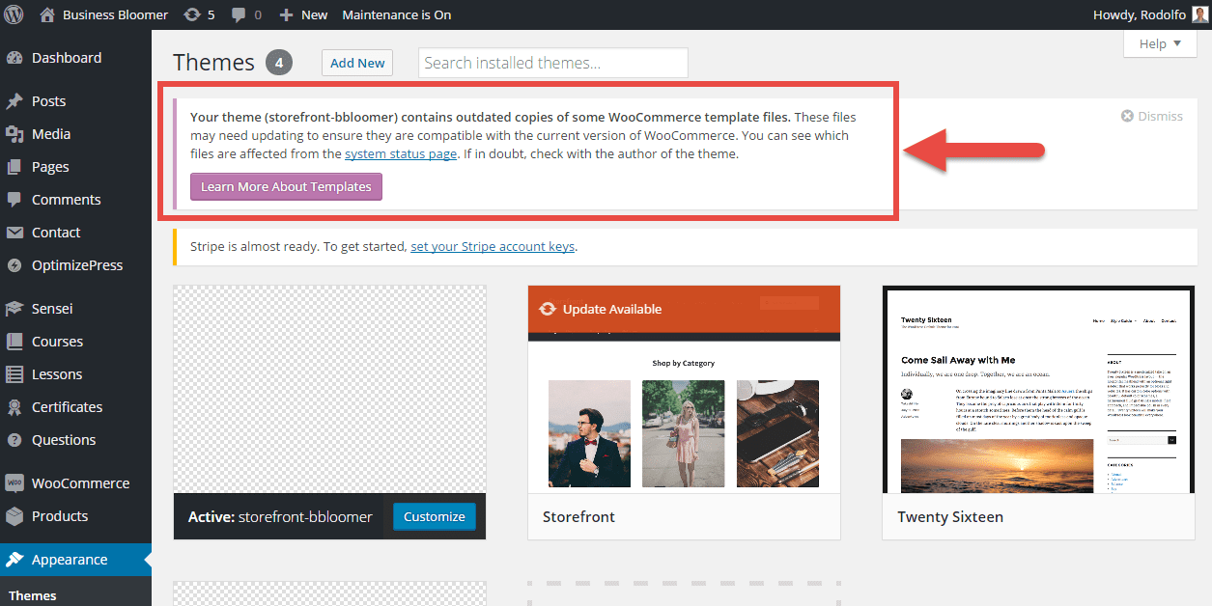Click Learn More About Templates
Screen dimensions: 1212x606
tap(286, 186)
